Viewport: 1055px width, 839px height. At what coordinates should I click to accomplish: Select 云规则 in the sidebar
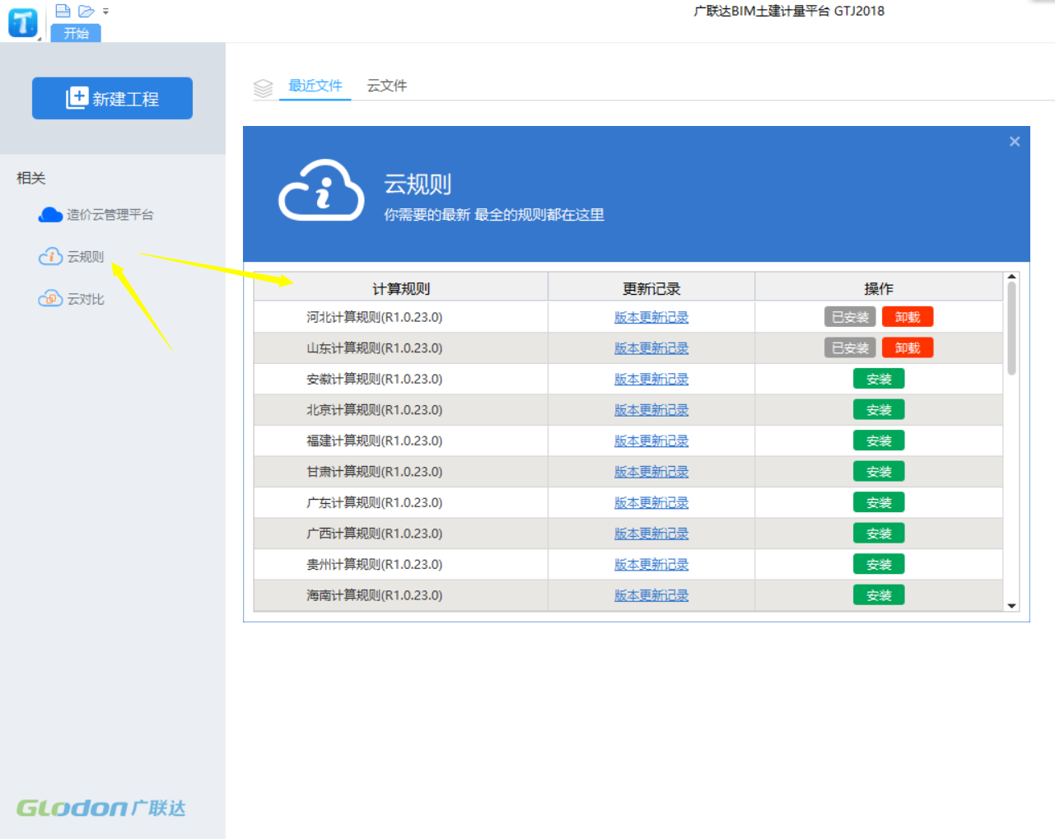point(72,257)
